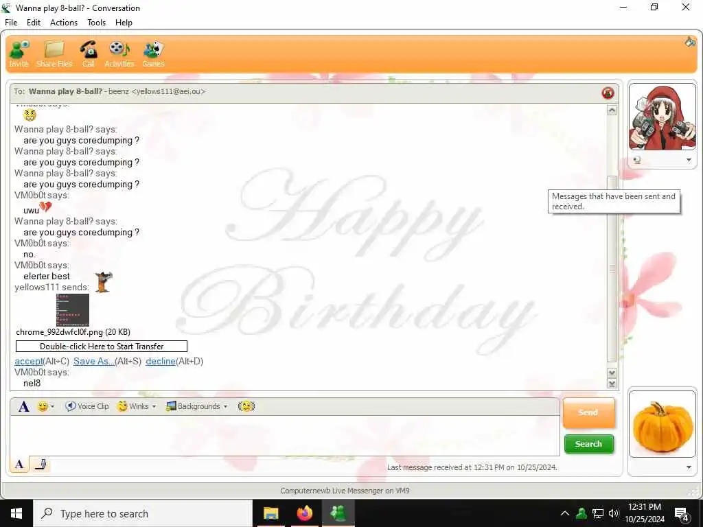Screen dimensions: 703x527
Task: Click the Messenger window icon in title bar
Action: (x=6, y=8)
